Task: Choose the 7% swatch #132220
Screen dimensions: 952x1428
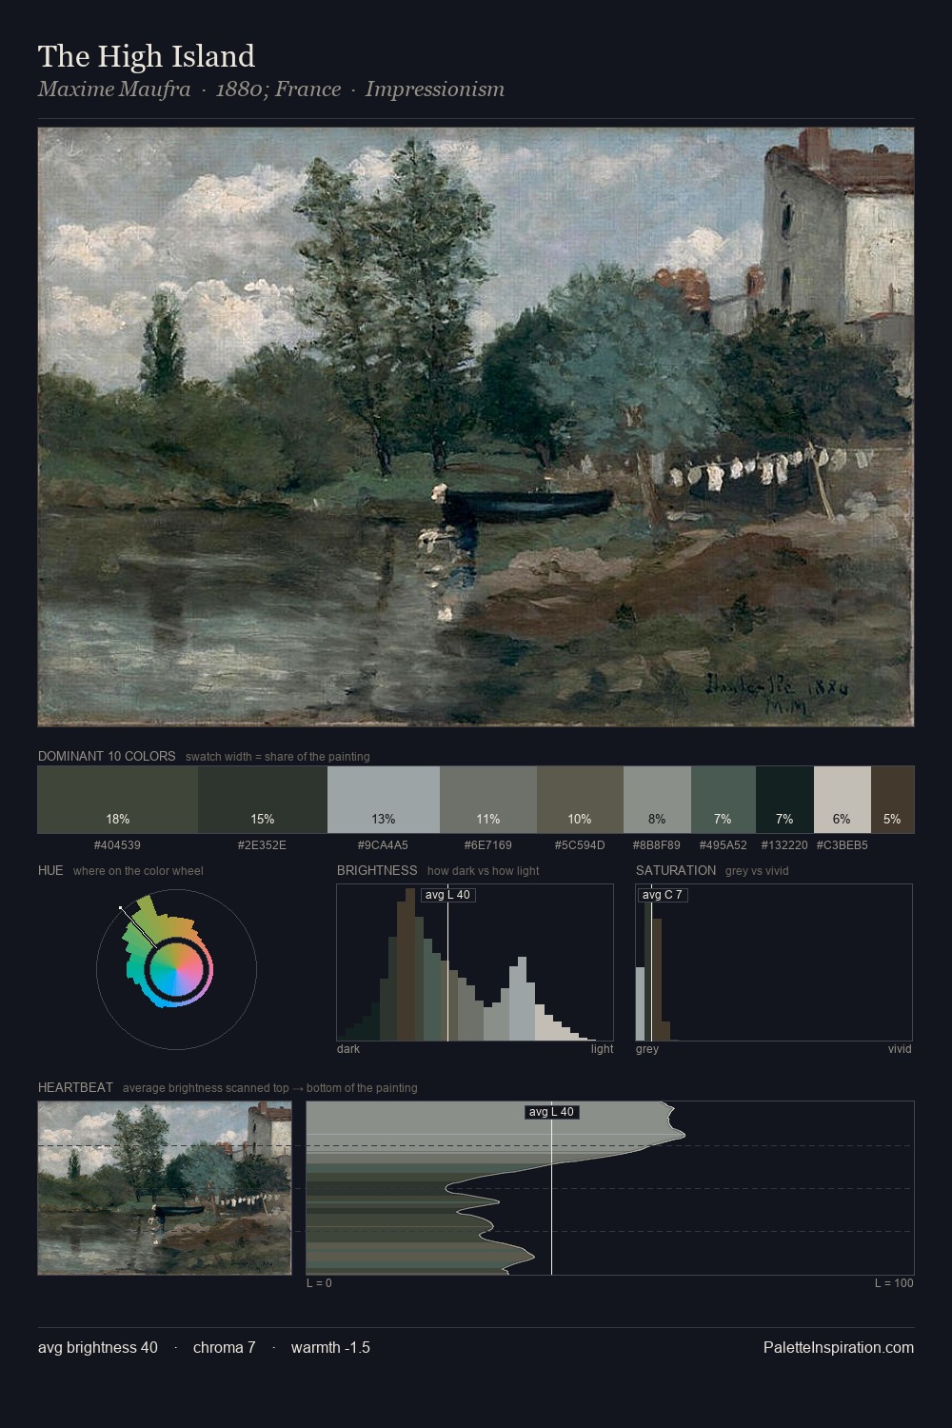Action: coord(784,800)
